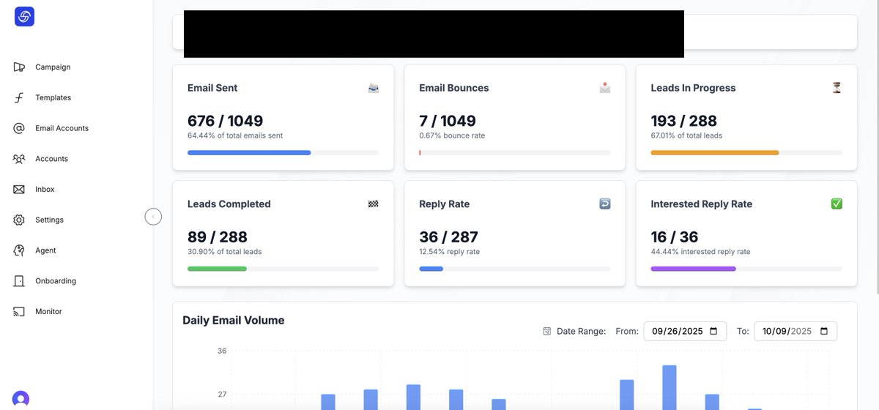879x410 pixels.
Task: Click the Email Bounces card title
Action: pos(454,88)
